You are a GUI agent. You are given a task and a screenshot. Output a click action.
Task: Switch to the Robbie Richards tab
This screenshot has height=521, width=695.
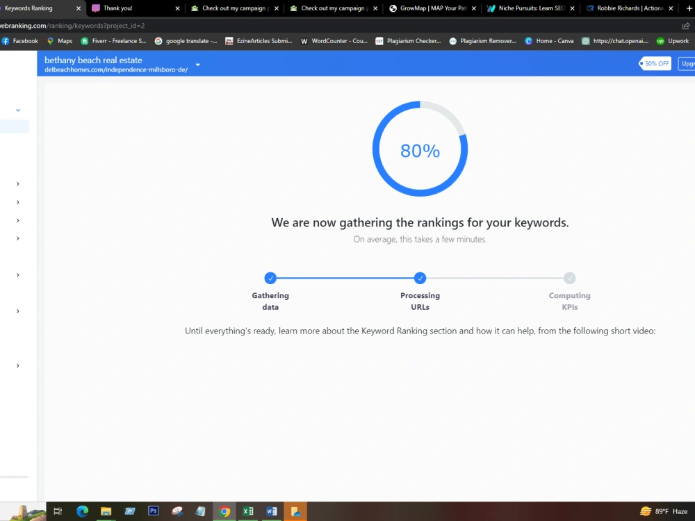(628, 8)
